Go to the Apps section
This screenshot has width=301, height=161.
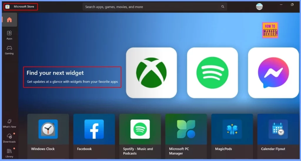[9, 35]
